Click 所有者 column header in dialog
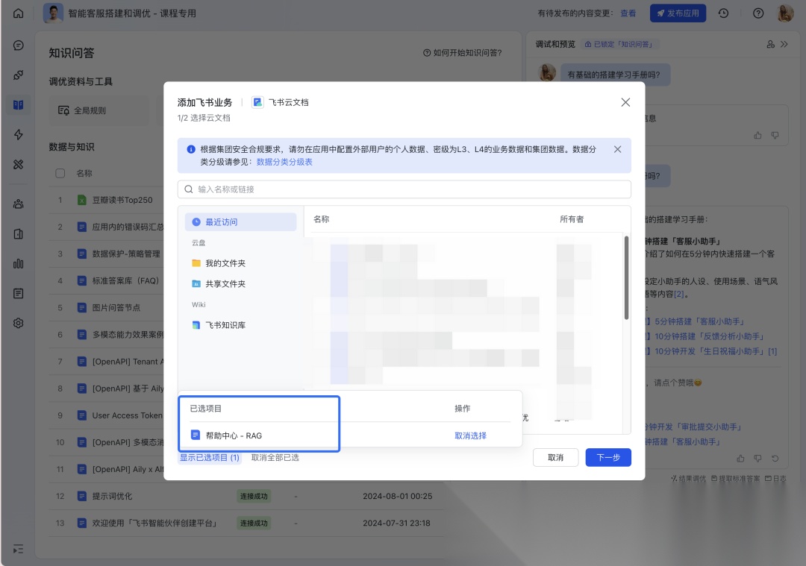Screen dimensions: 806x566 point(572,219)
